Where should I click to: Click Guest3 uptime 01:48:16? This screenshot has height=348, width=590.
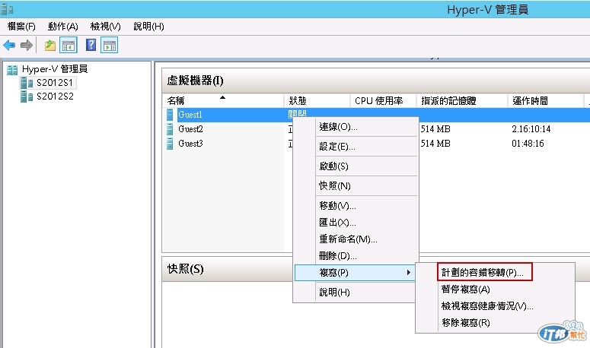coord(528,144)
